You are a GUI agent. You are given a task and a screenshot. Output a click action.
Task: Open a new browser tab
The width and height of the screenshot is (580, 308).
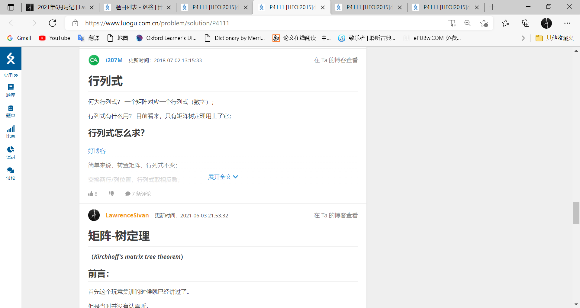point(492,7)
